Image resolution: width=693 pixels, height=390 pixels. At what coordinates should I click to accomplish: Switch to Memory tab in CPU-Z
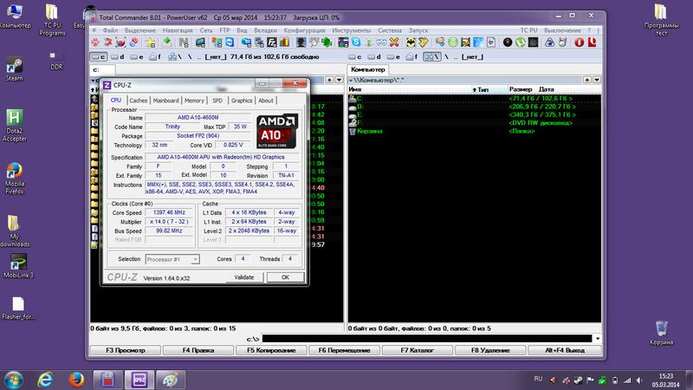coord(194,101)
